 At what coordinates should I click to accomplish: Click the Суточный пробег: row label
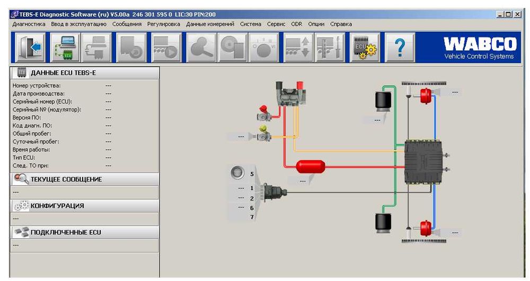36,142
